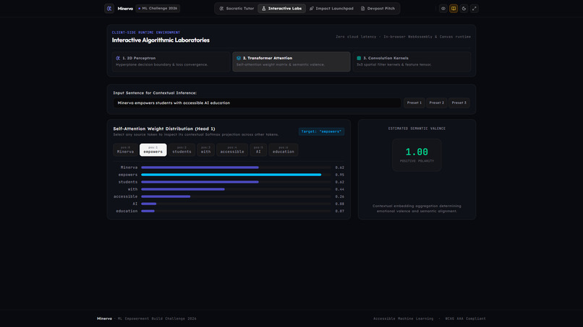The height and width of the screenshot is (327, 583).
Task: Click the Interactive Algorithmic Laboratories title
Action: 161,40
